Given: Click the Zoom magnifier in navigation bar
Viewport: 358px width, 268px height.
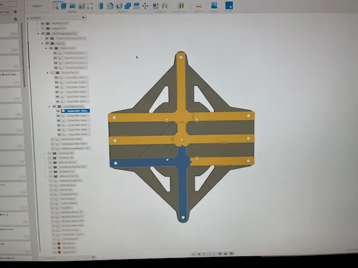Looking at the screenshot, I should pyautogui.click(x=209, y=253).
